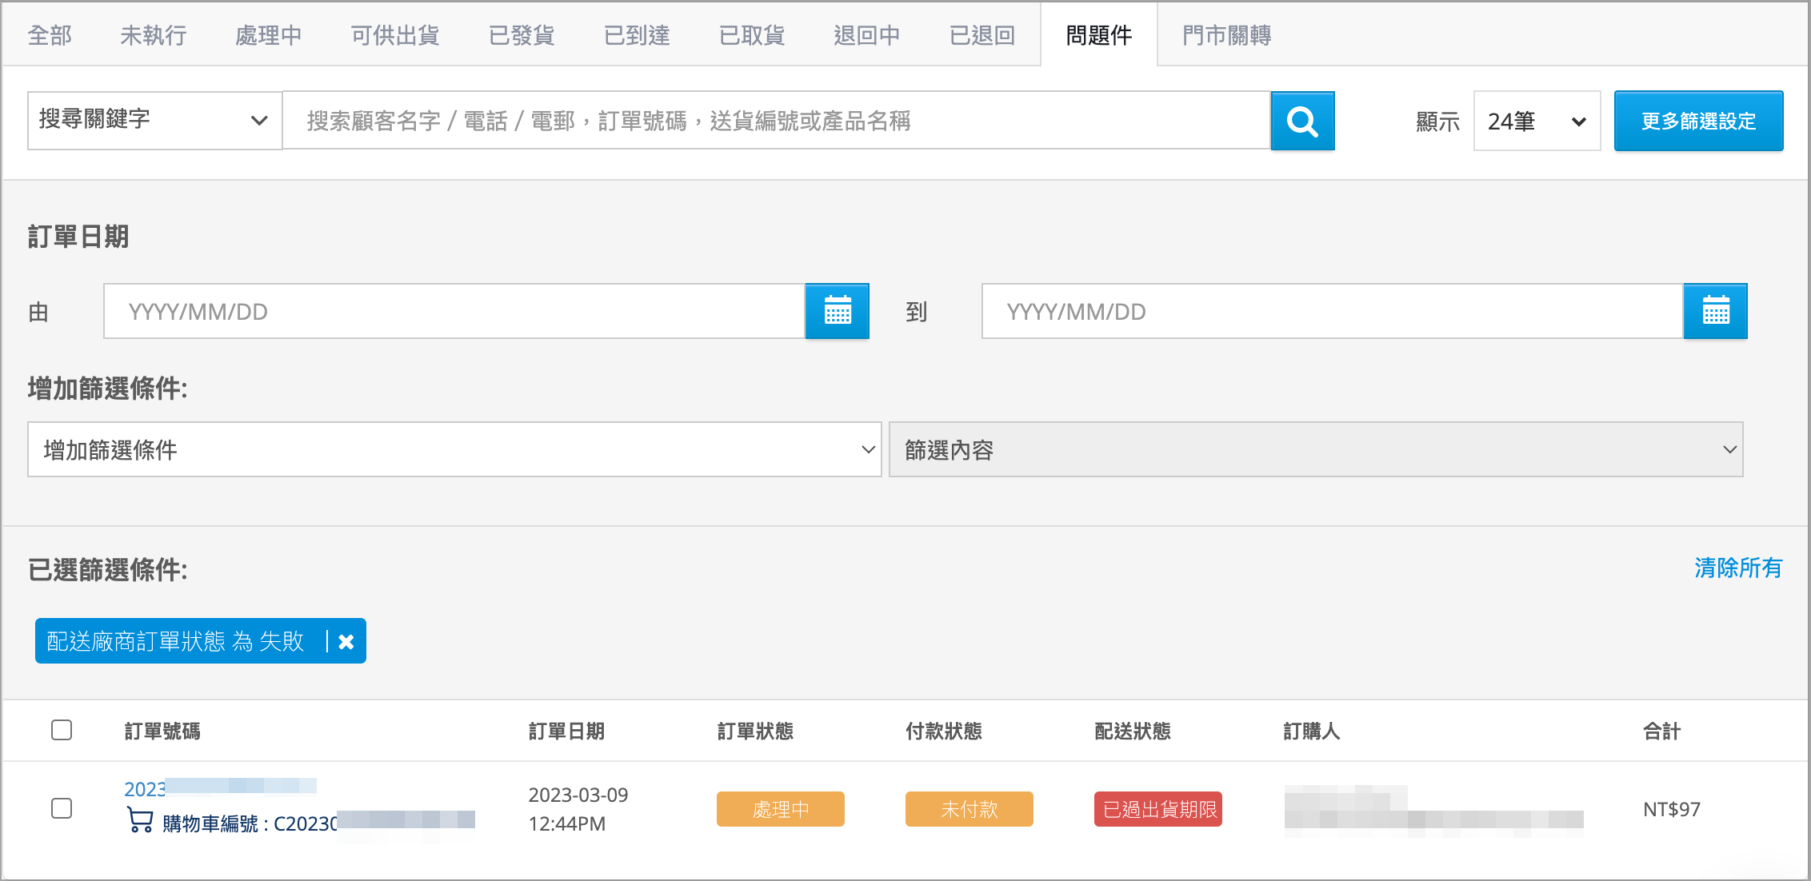
Task: Click the 2023-03-09 12:44PM order date cell
Action: tap(578, 809)
